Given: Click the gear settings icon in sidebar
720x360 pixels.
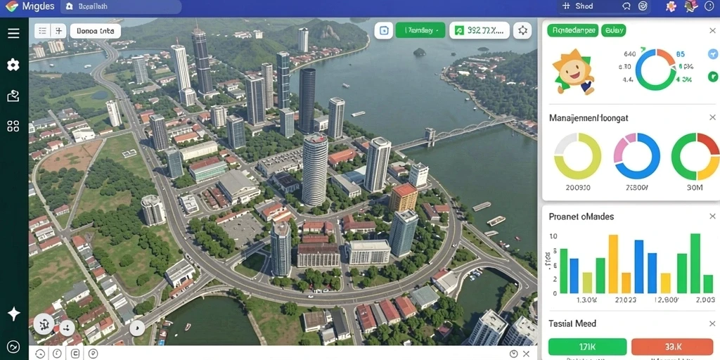Looking at the screenshot, I should [13, 65].
